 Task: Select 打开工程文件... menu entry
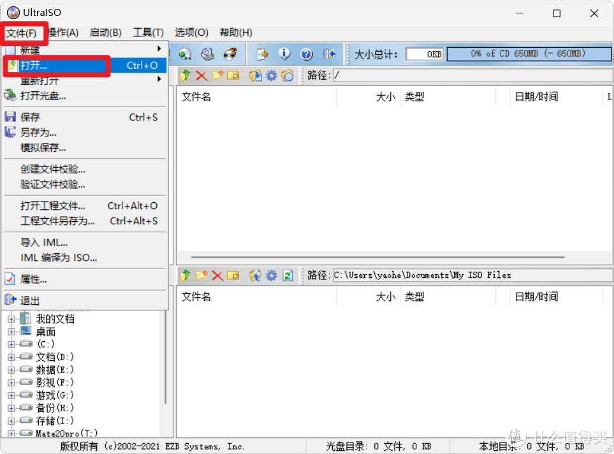coord(85,206)
